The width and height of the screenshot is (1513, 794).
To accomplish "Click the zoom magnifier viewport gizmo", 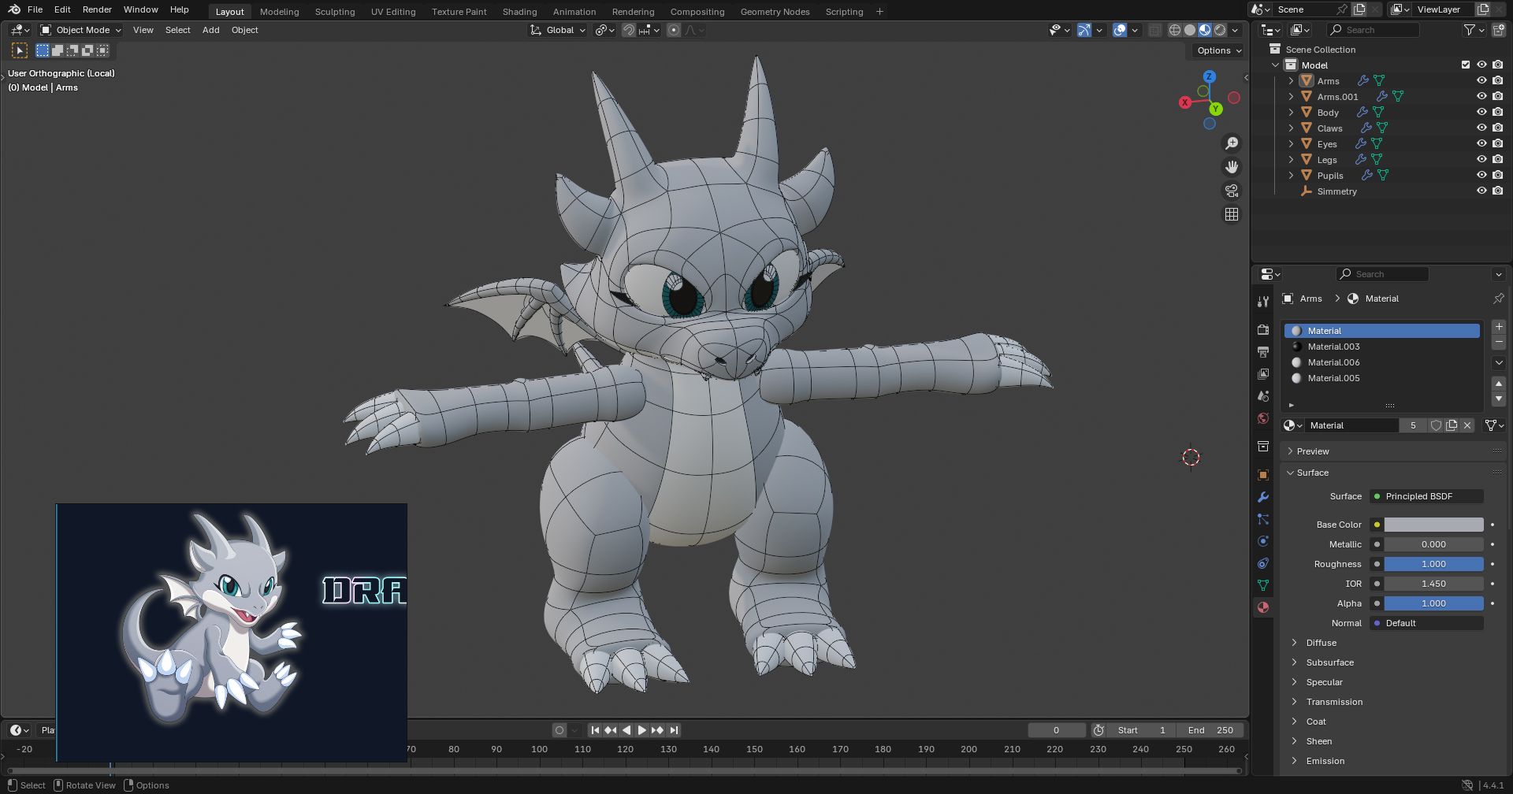I will click(x=1231, y=143).
